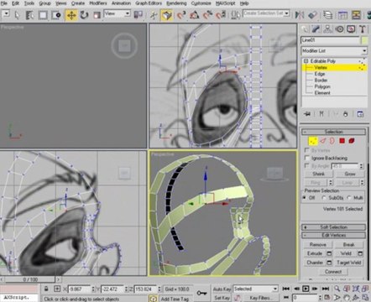Collapse the Edit Vertices rollout
Viewport: 371px width, 302px height.
[333, 235]
